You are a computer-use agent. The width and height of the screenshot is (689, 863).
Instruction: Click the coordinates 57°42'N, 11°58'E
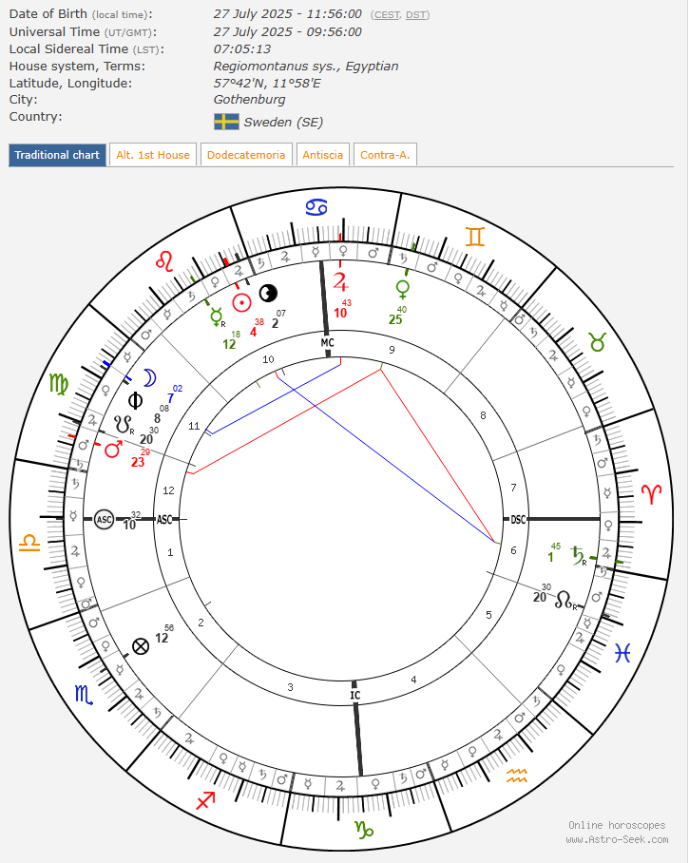[267, 83]
